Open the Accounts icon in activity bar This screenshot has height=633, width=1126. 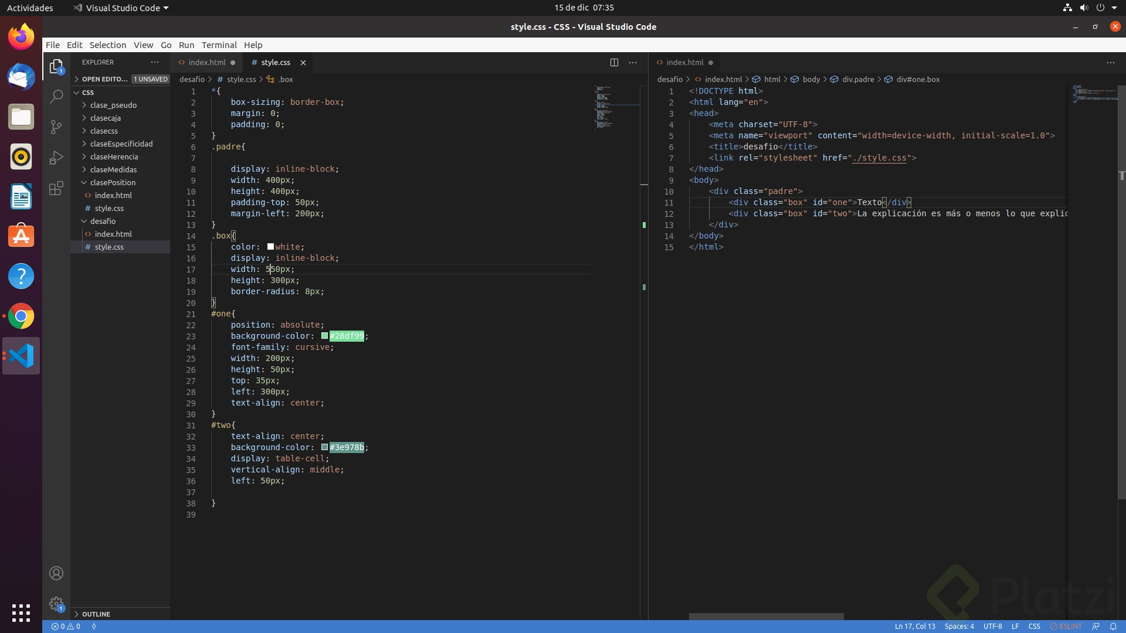pos(56,573)
